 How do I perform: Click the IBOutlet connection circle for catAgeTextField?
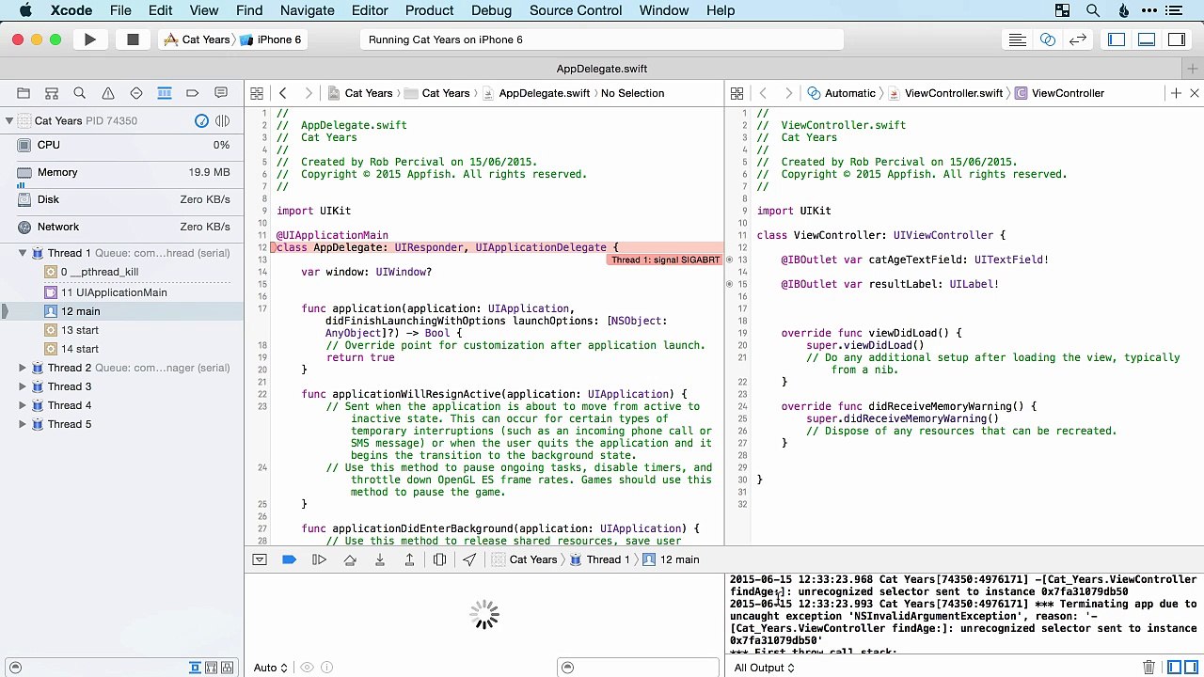click(729, 260)
